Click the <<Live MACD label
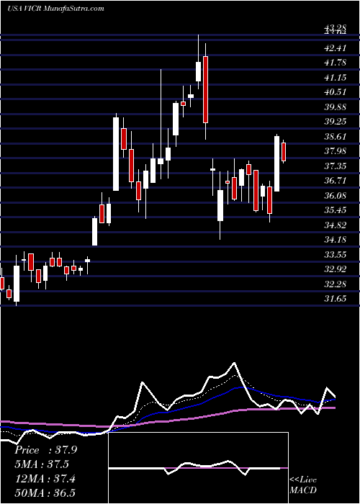The image size is (360, 504). pyautogui.click(x=303, y=485)
